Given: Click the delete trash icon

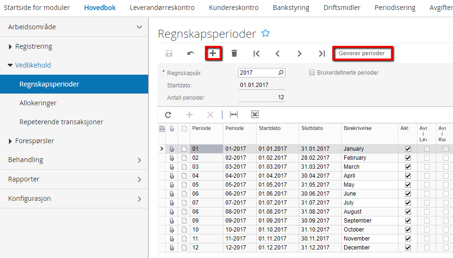Looking at the screenshot, I should [x=234, y=53].
